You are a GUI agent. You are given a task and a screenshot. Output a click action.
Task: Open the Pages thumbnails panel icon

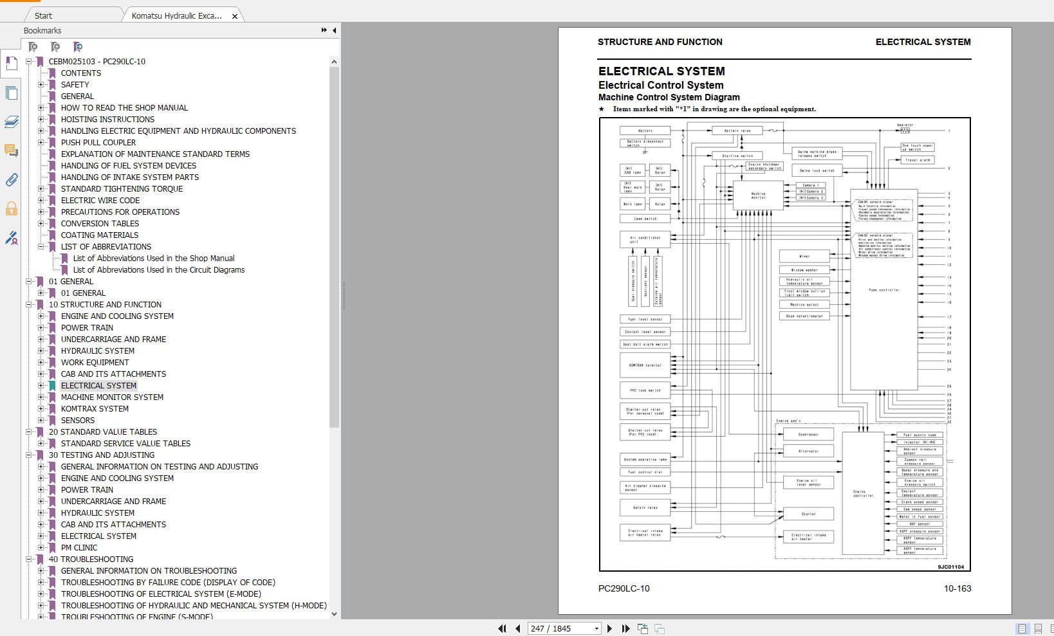(x=11, y=93)
